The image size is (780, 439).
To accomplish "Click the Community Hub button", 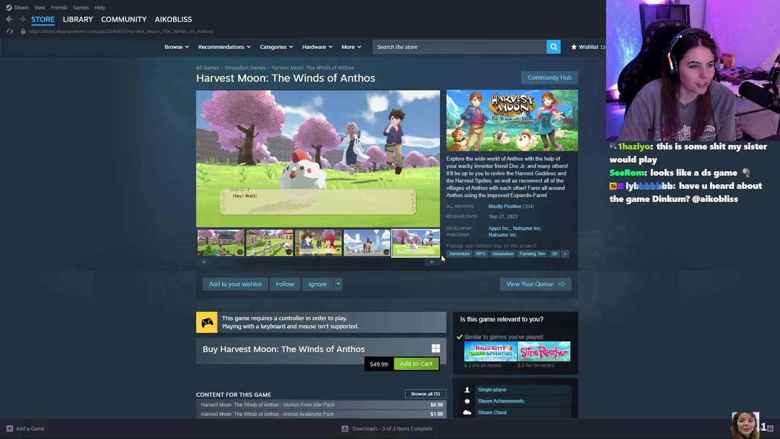I will 550,77.
